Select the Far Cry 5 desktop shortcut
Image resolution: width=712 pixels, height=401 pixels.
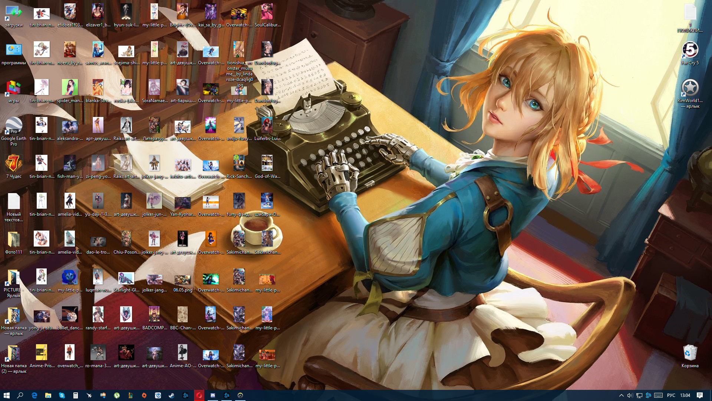click(x=690, y=52)
